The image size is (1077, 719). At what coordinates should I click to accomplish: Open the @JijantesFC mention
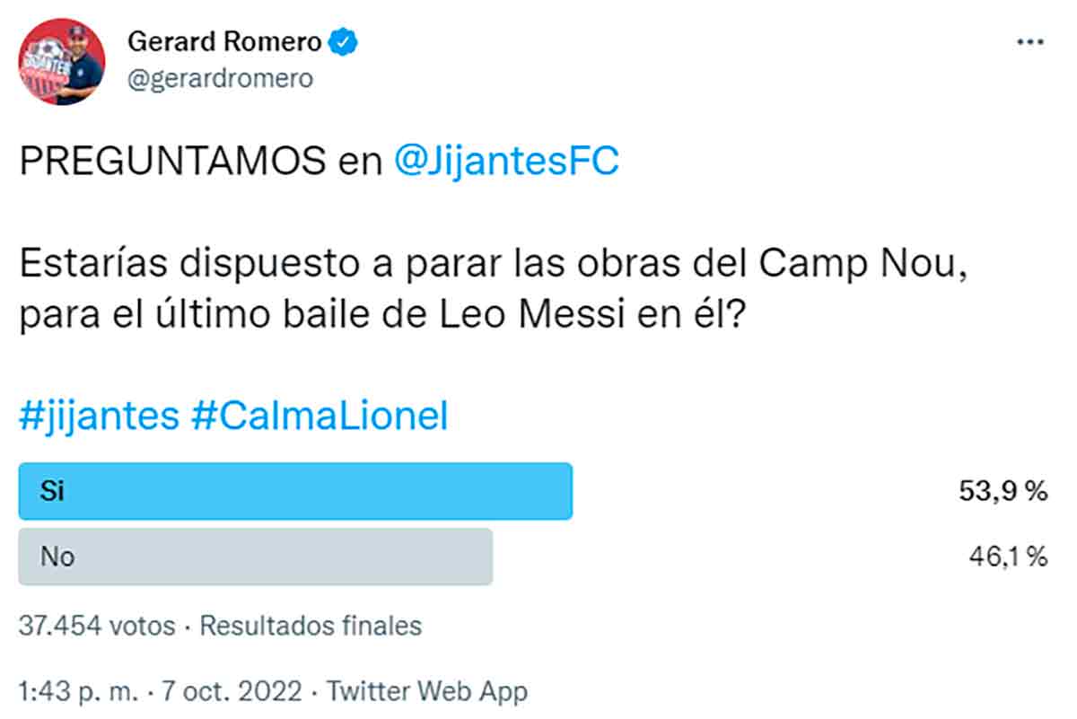(506, 162)
